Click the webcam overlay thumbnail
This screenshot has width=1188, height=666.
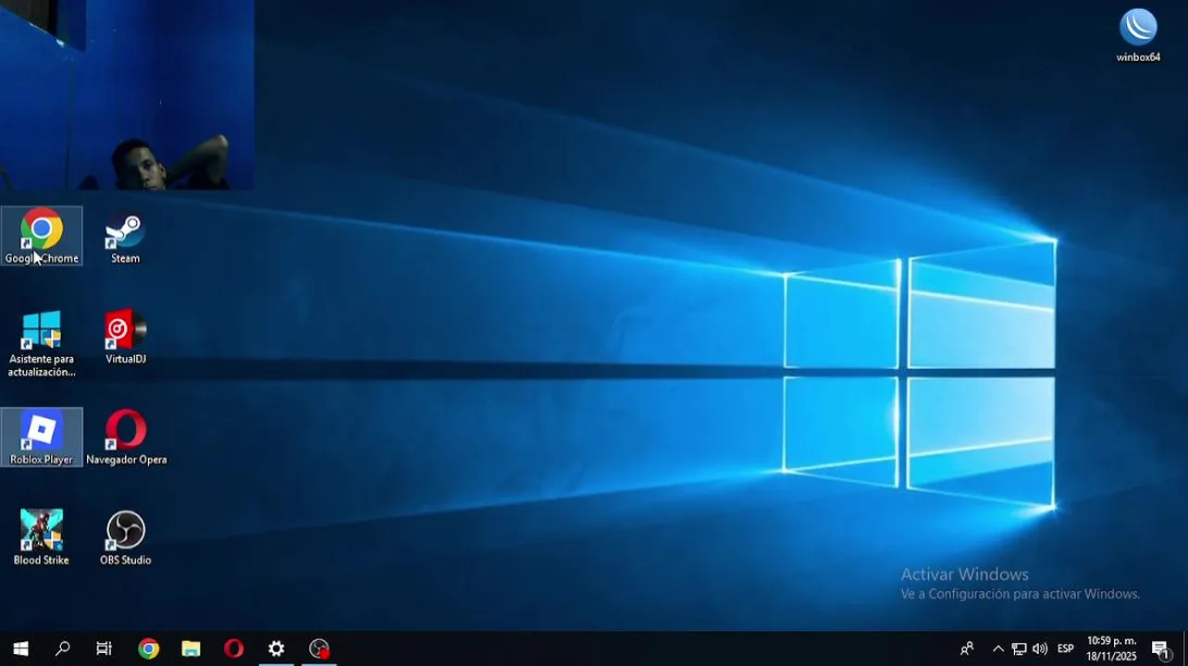(x=127, y=94)
